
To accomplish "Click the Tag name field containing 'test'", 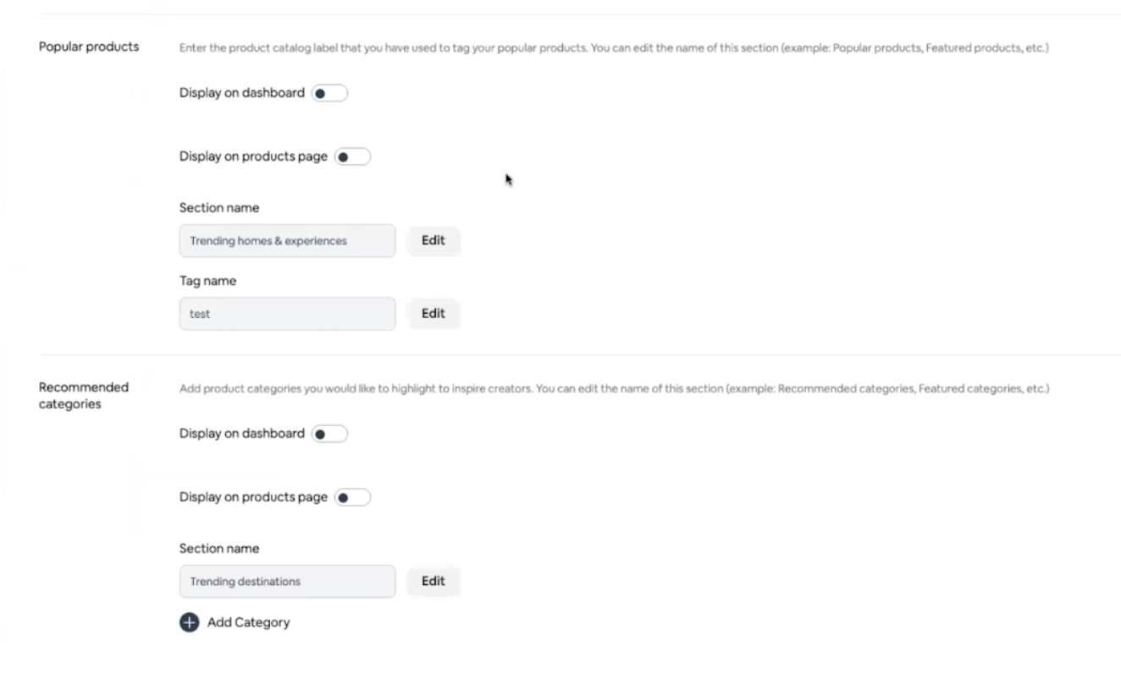I will click(287, 314).
